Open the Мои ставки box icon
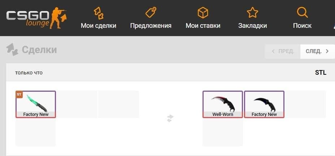The width and height of the screenshot is (335, 156). click(x=203, y=13)
